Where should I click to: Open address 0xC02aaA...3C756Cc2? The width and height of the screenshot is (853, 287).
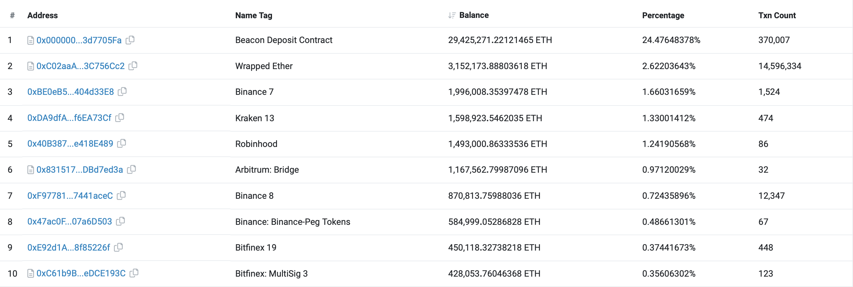[81, 66]
